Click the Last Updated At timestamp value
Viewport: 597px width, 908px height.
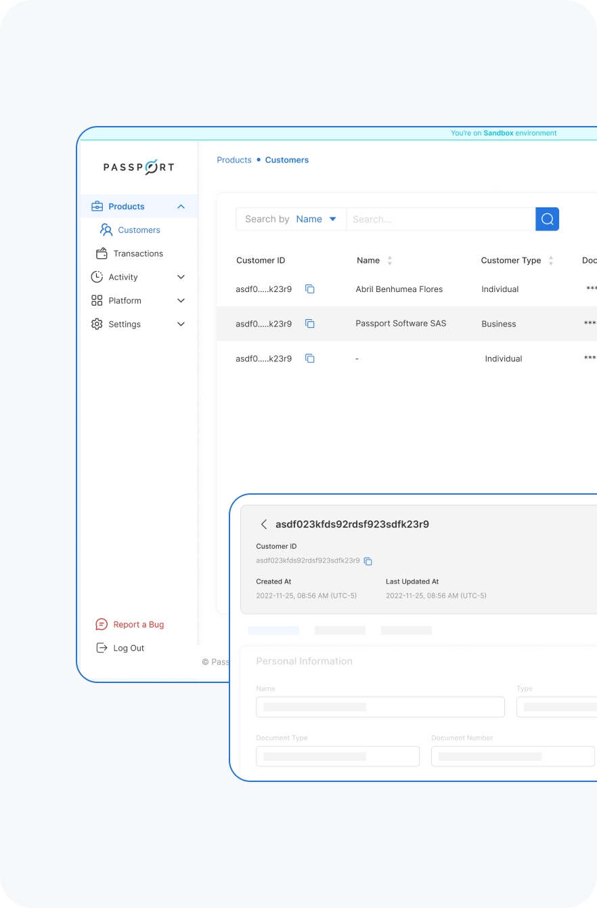click(436, 596)
